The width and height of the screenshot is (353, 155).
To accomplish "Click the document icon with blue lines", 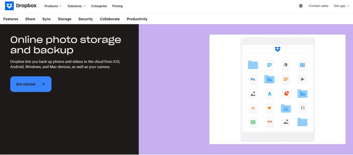I will 269,65.
